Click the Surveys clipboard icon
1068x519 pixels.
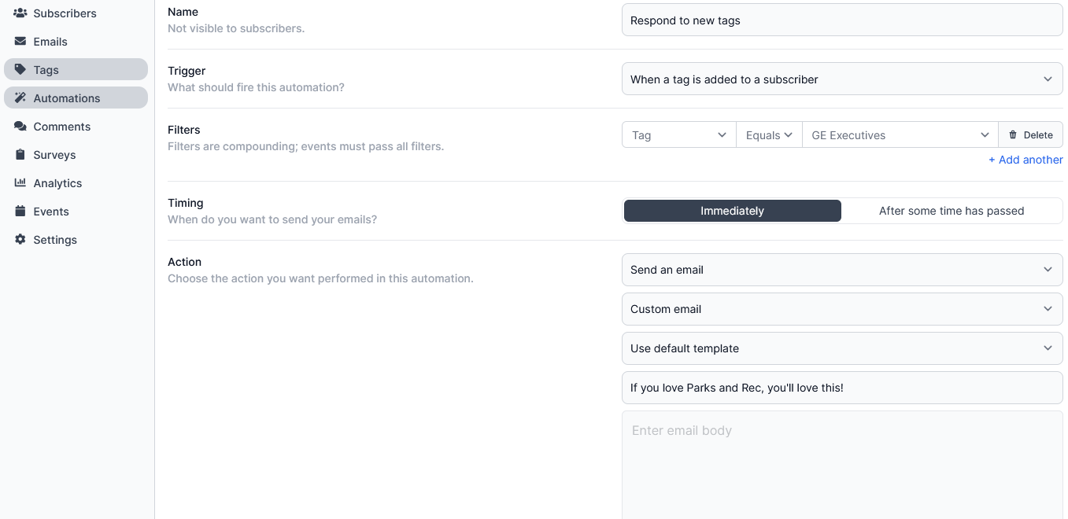pos(20,155)
